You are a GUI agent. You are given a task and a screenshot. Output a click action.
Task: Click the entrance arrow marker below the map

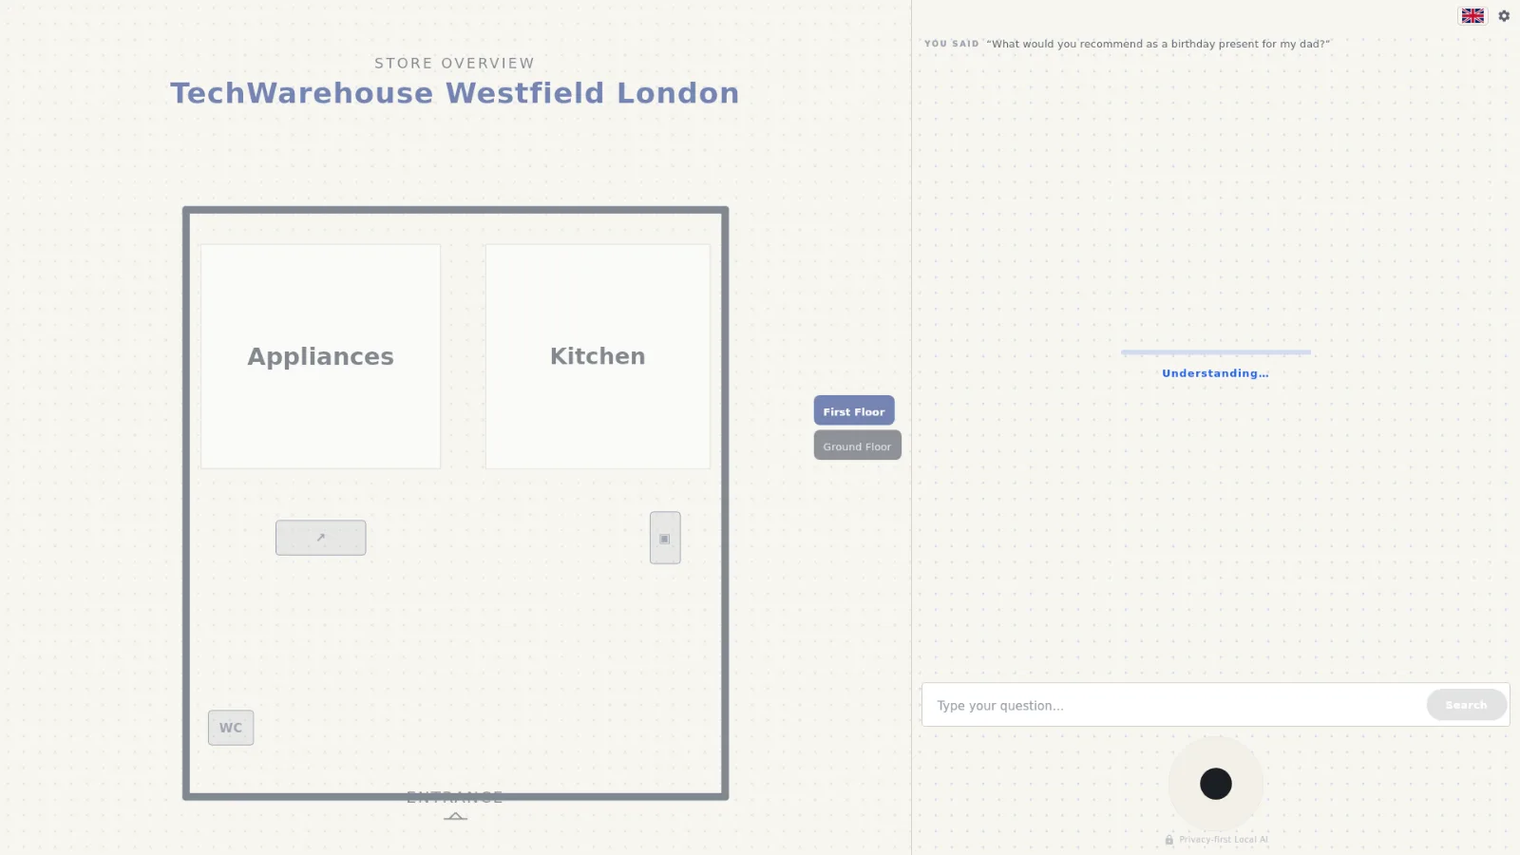click(x=455, y=816)
